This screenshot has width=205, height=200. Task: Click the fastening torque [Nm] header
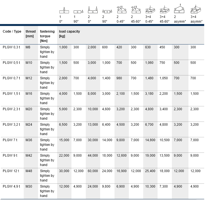click(x=47, y=36)
